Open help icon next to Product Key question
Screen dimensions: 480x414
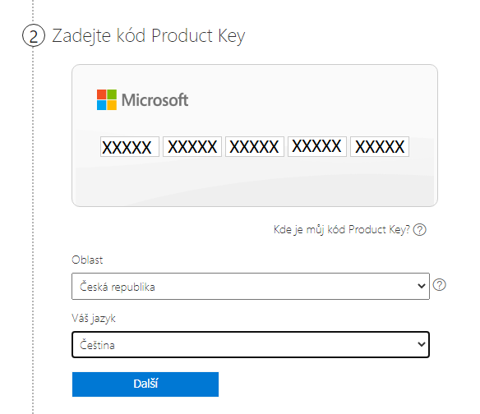click(419, 229)
